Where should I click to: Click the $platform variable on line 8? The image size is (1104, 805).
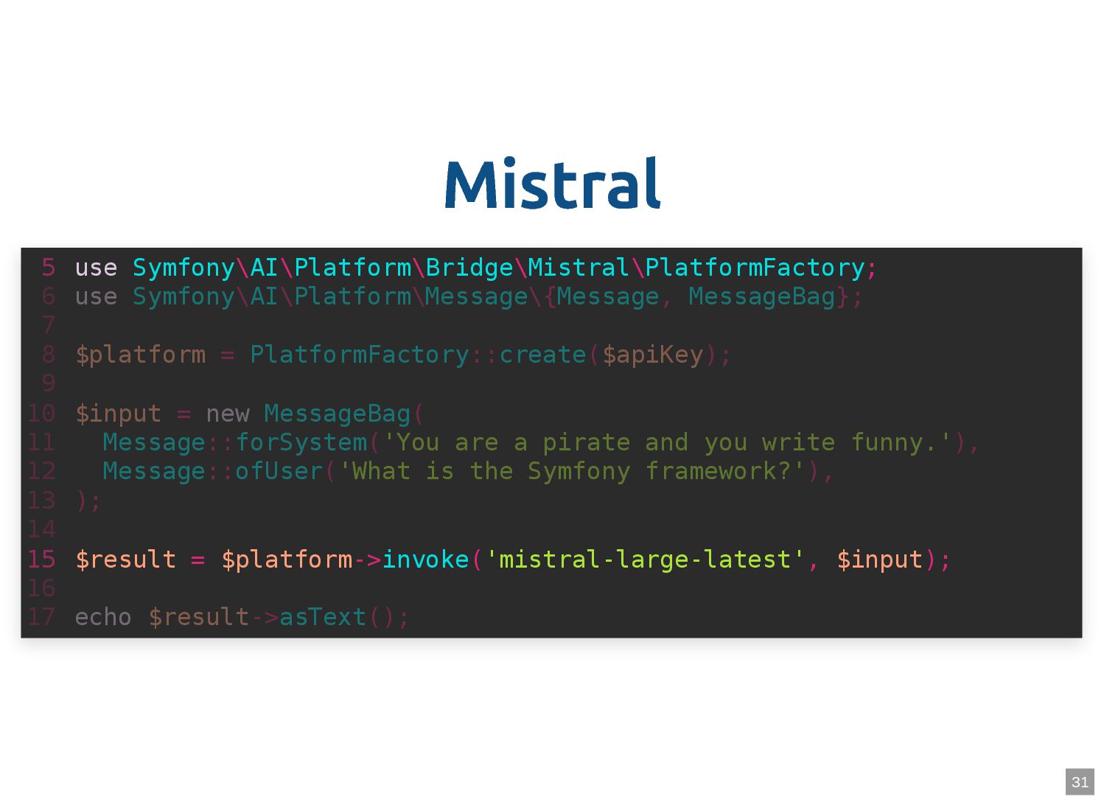pyautogui.click(x=140, y=355)
